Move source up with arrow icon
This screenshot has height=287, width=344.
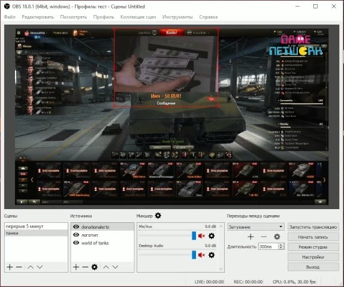pos(106,267)
